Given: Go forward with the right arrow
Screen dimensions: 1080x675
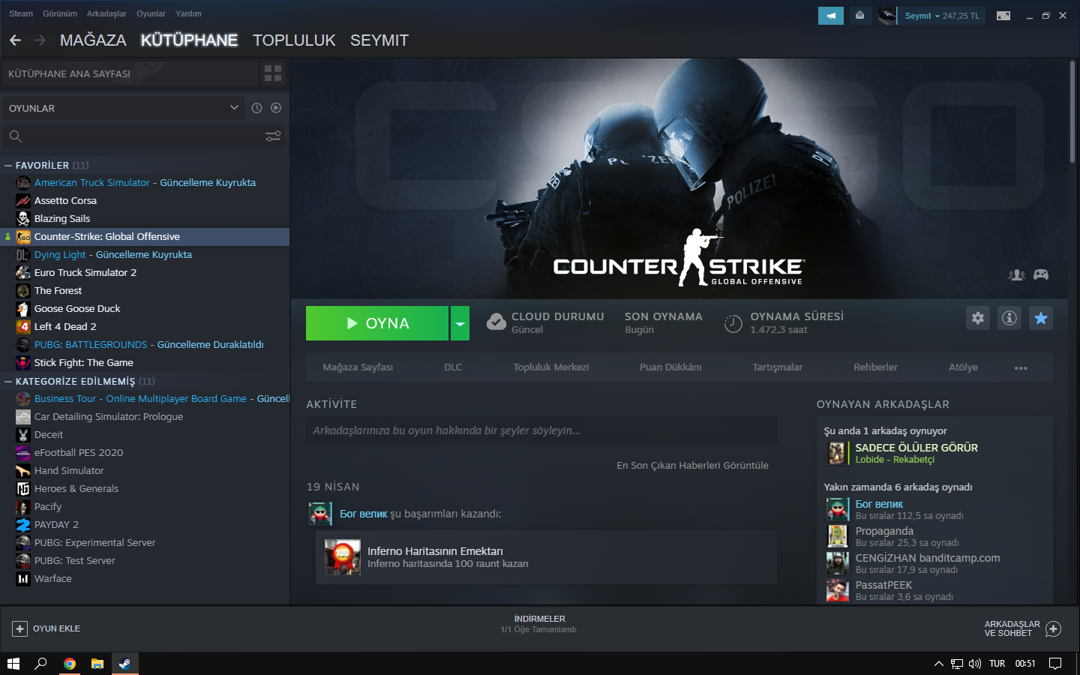Looking at the screenshot, I should point(40,40).
